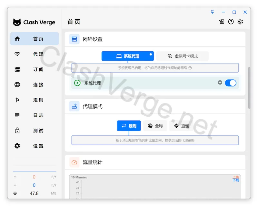Viewport: 258px width, 206px height.
Task: Go to 代理 proxies page
Action: tap(35, 54)
